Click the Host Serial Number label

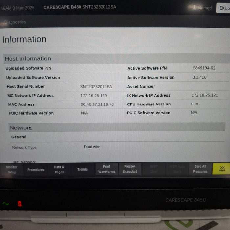click(26, 86)
